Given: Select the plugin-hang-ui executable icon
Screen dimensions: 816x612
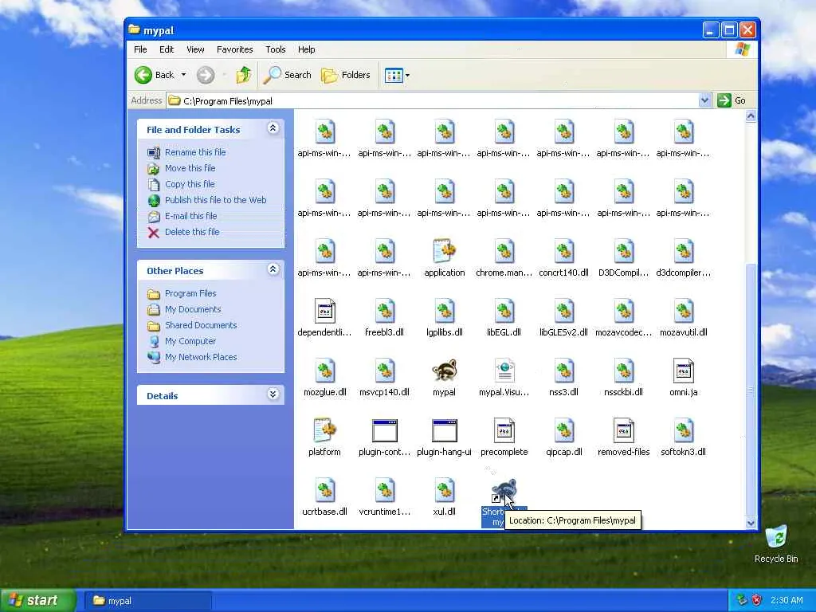Looking at the screenshot, I should point(444,430).
